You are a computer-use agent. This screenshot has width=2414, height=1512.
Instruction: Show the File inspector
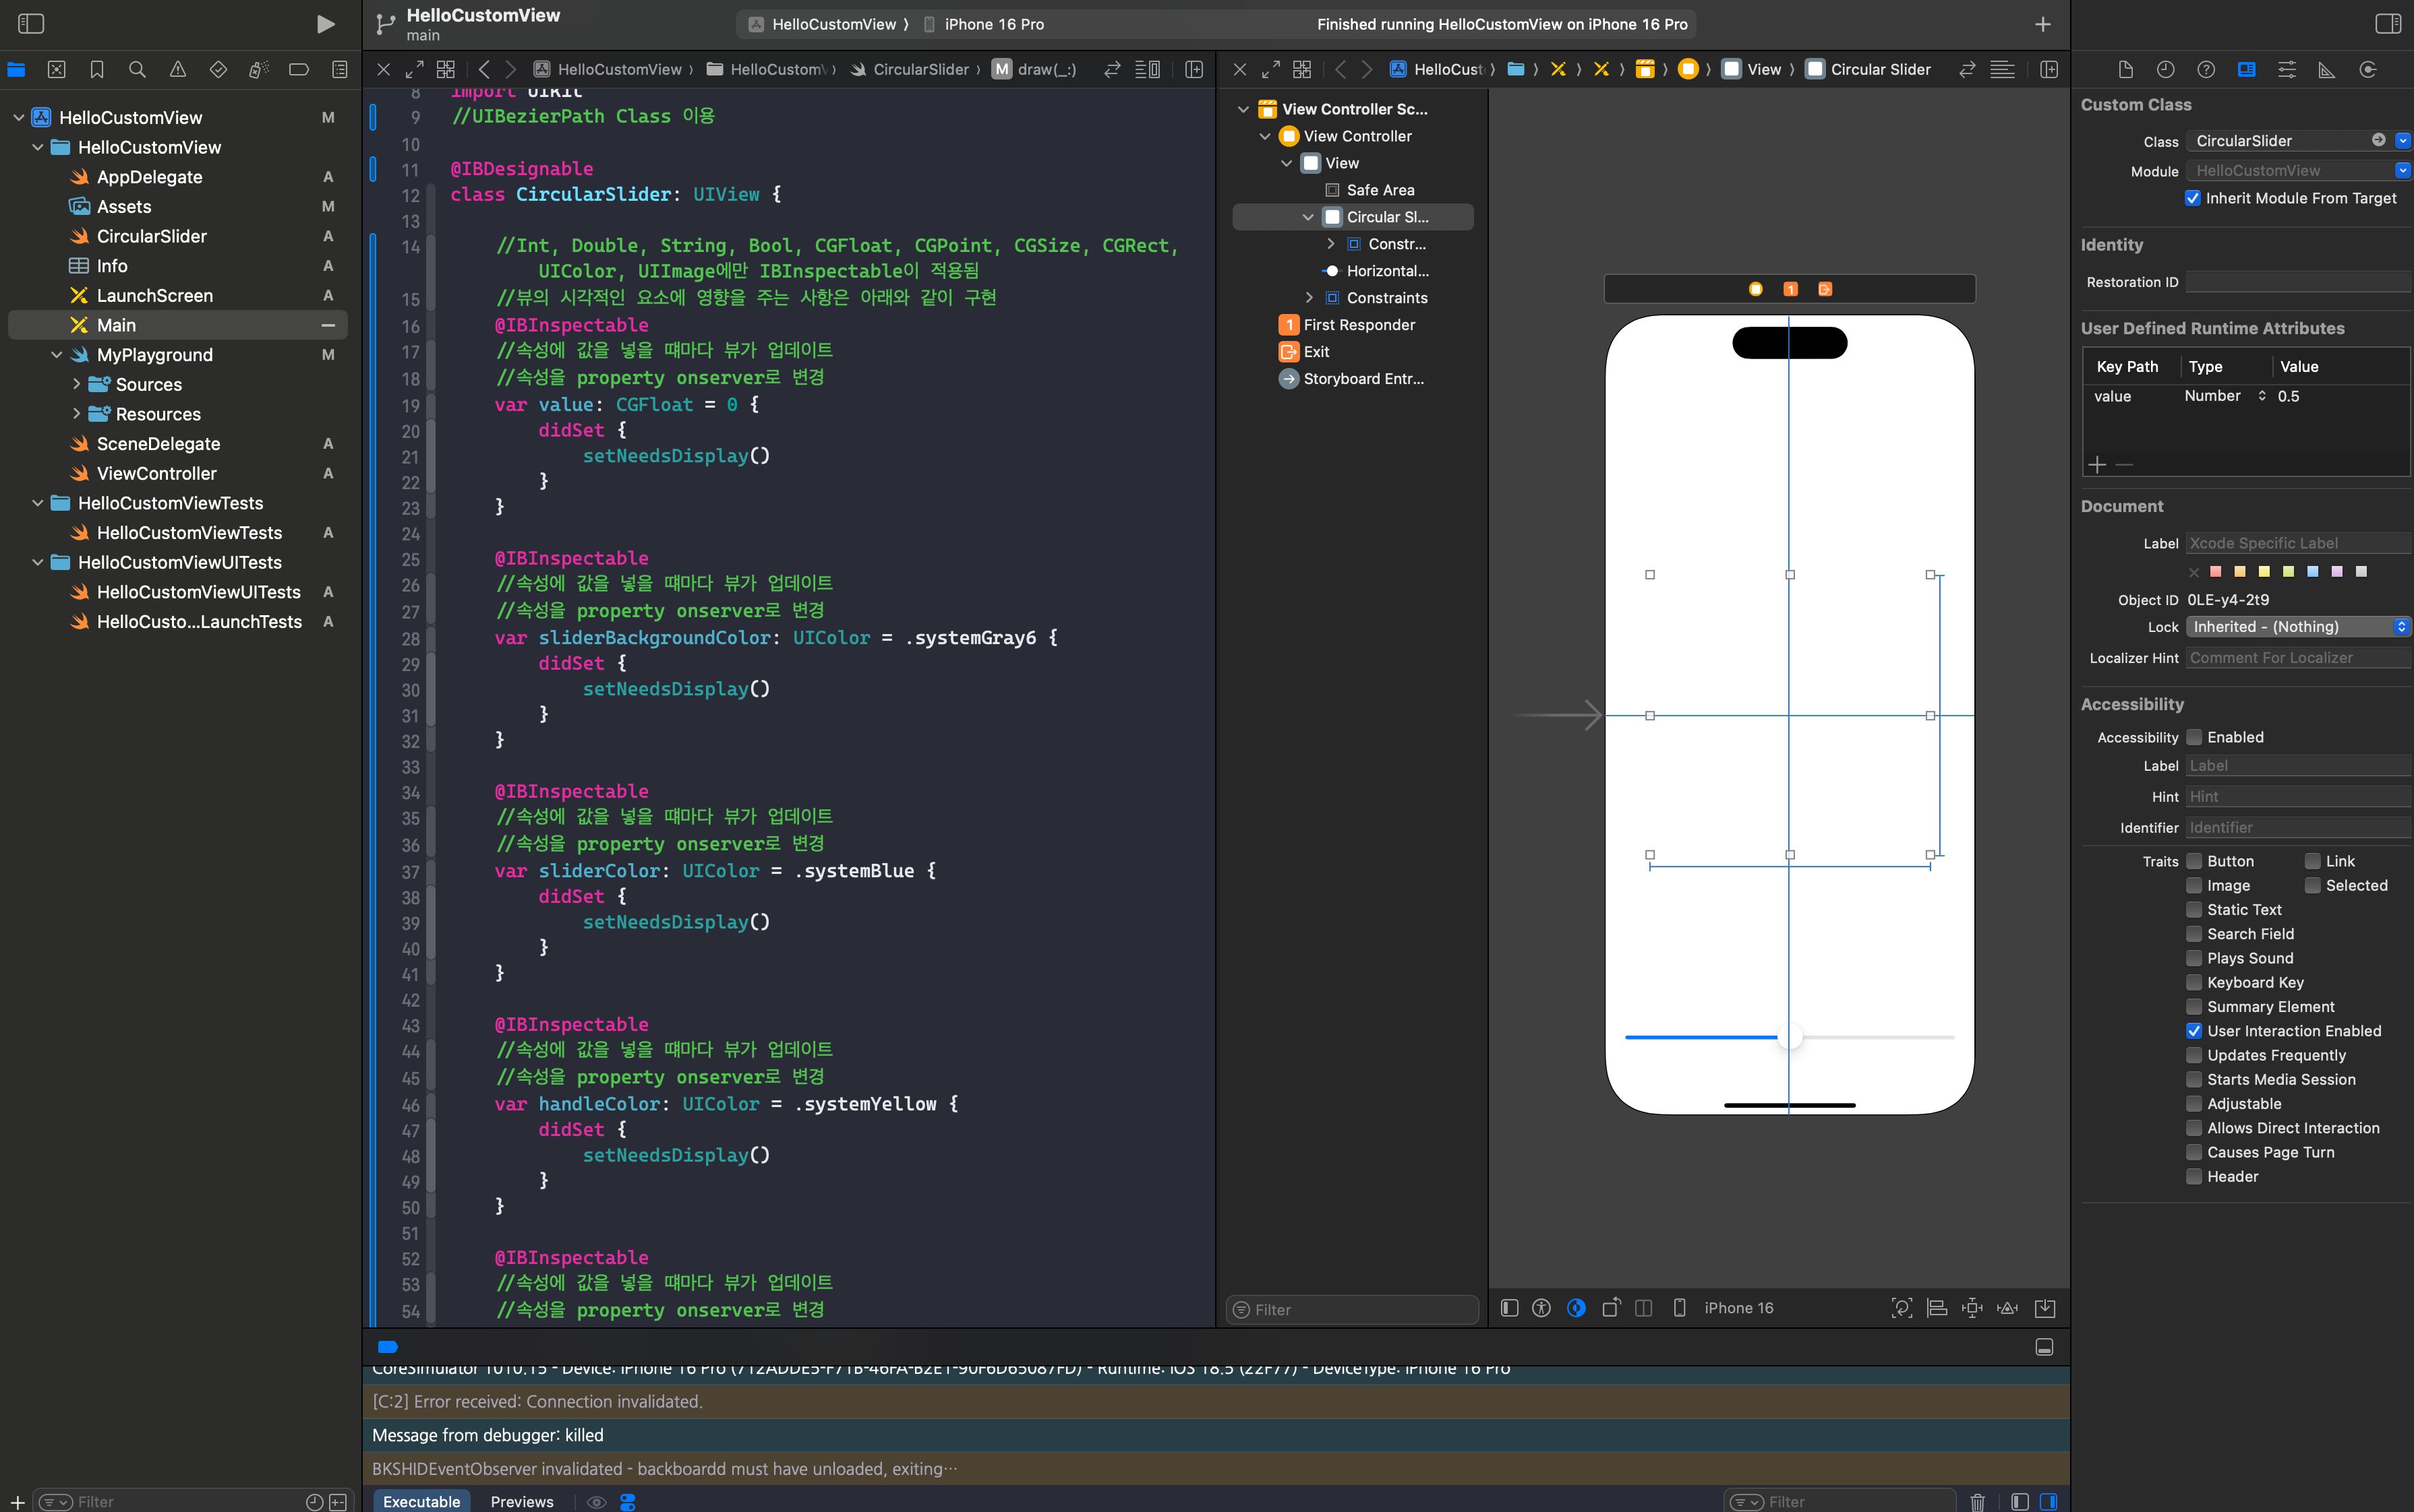[2125, 70]
